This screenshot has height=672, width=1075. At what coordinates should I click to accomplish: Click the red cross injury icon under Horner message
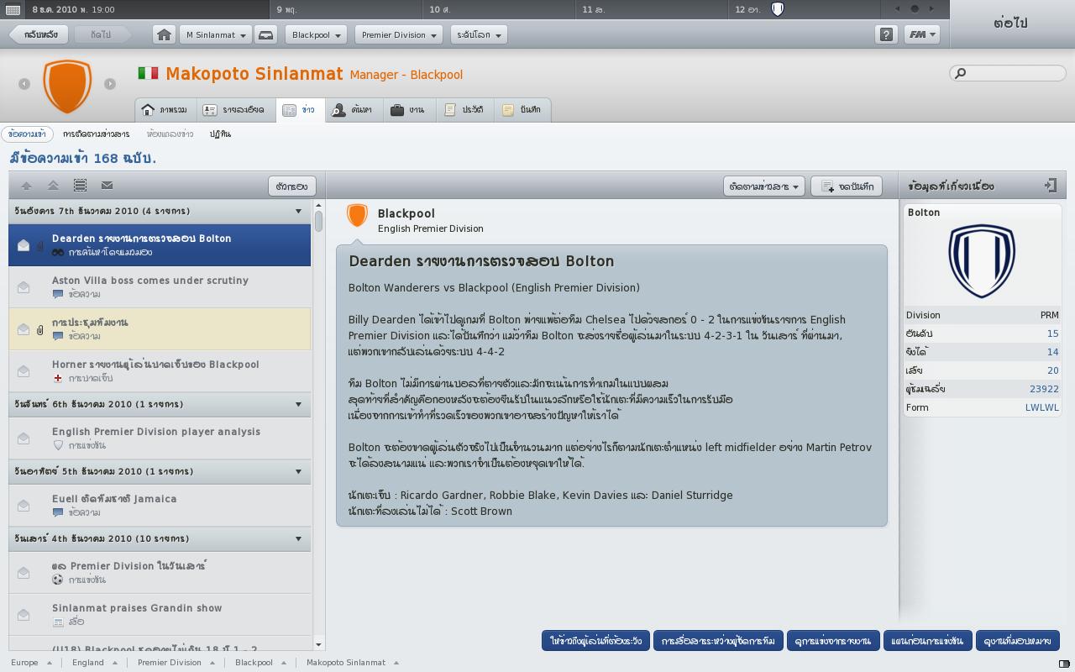tap(58, 378)
